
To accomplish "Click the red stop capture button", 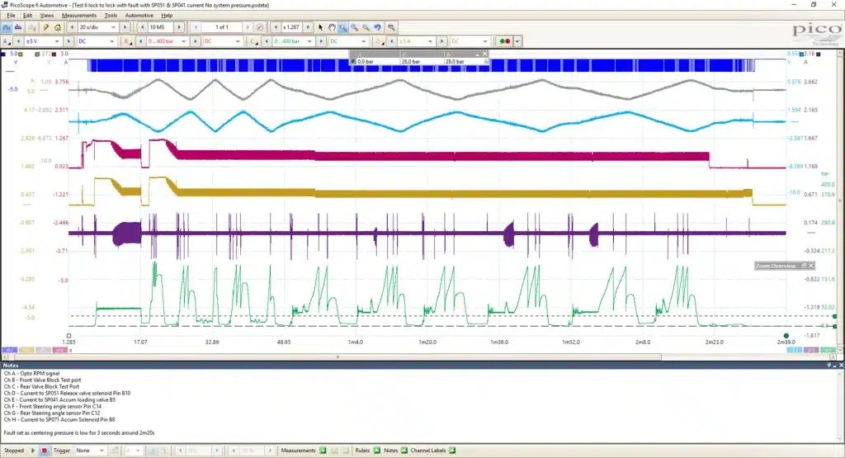I will coord(45,451).
